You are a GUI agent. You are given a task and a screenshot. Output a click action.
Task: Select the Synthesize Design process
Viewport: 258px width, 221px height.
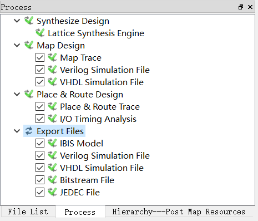click(x=73, y=21)
